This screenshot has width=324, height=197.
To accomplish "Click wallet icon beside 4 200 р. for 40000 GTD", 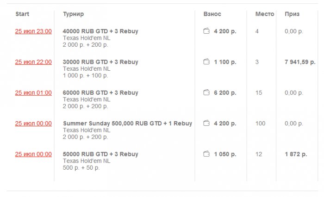I will coord(206,31).
